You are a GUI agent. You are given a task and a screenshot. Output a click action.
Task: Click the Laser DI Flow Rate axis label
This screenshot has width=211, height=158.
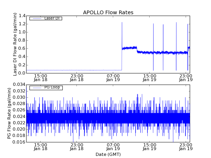15,44
